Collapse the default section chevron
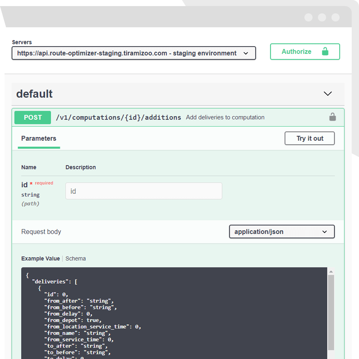This screenshot has height=359, width=359. point(328,94)
